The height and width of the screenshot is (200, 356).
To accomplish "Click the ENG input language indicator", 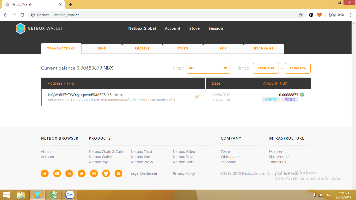I will pyautogui.click(x=328, y=195).
